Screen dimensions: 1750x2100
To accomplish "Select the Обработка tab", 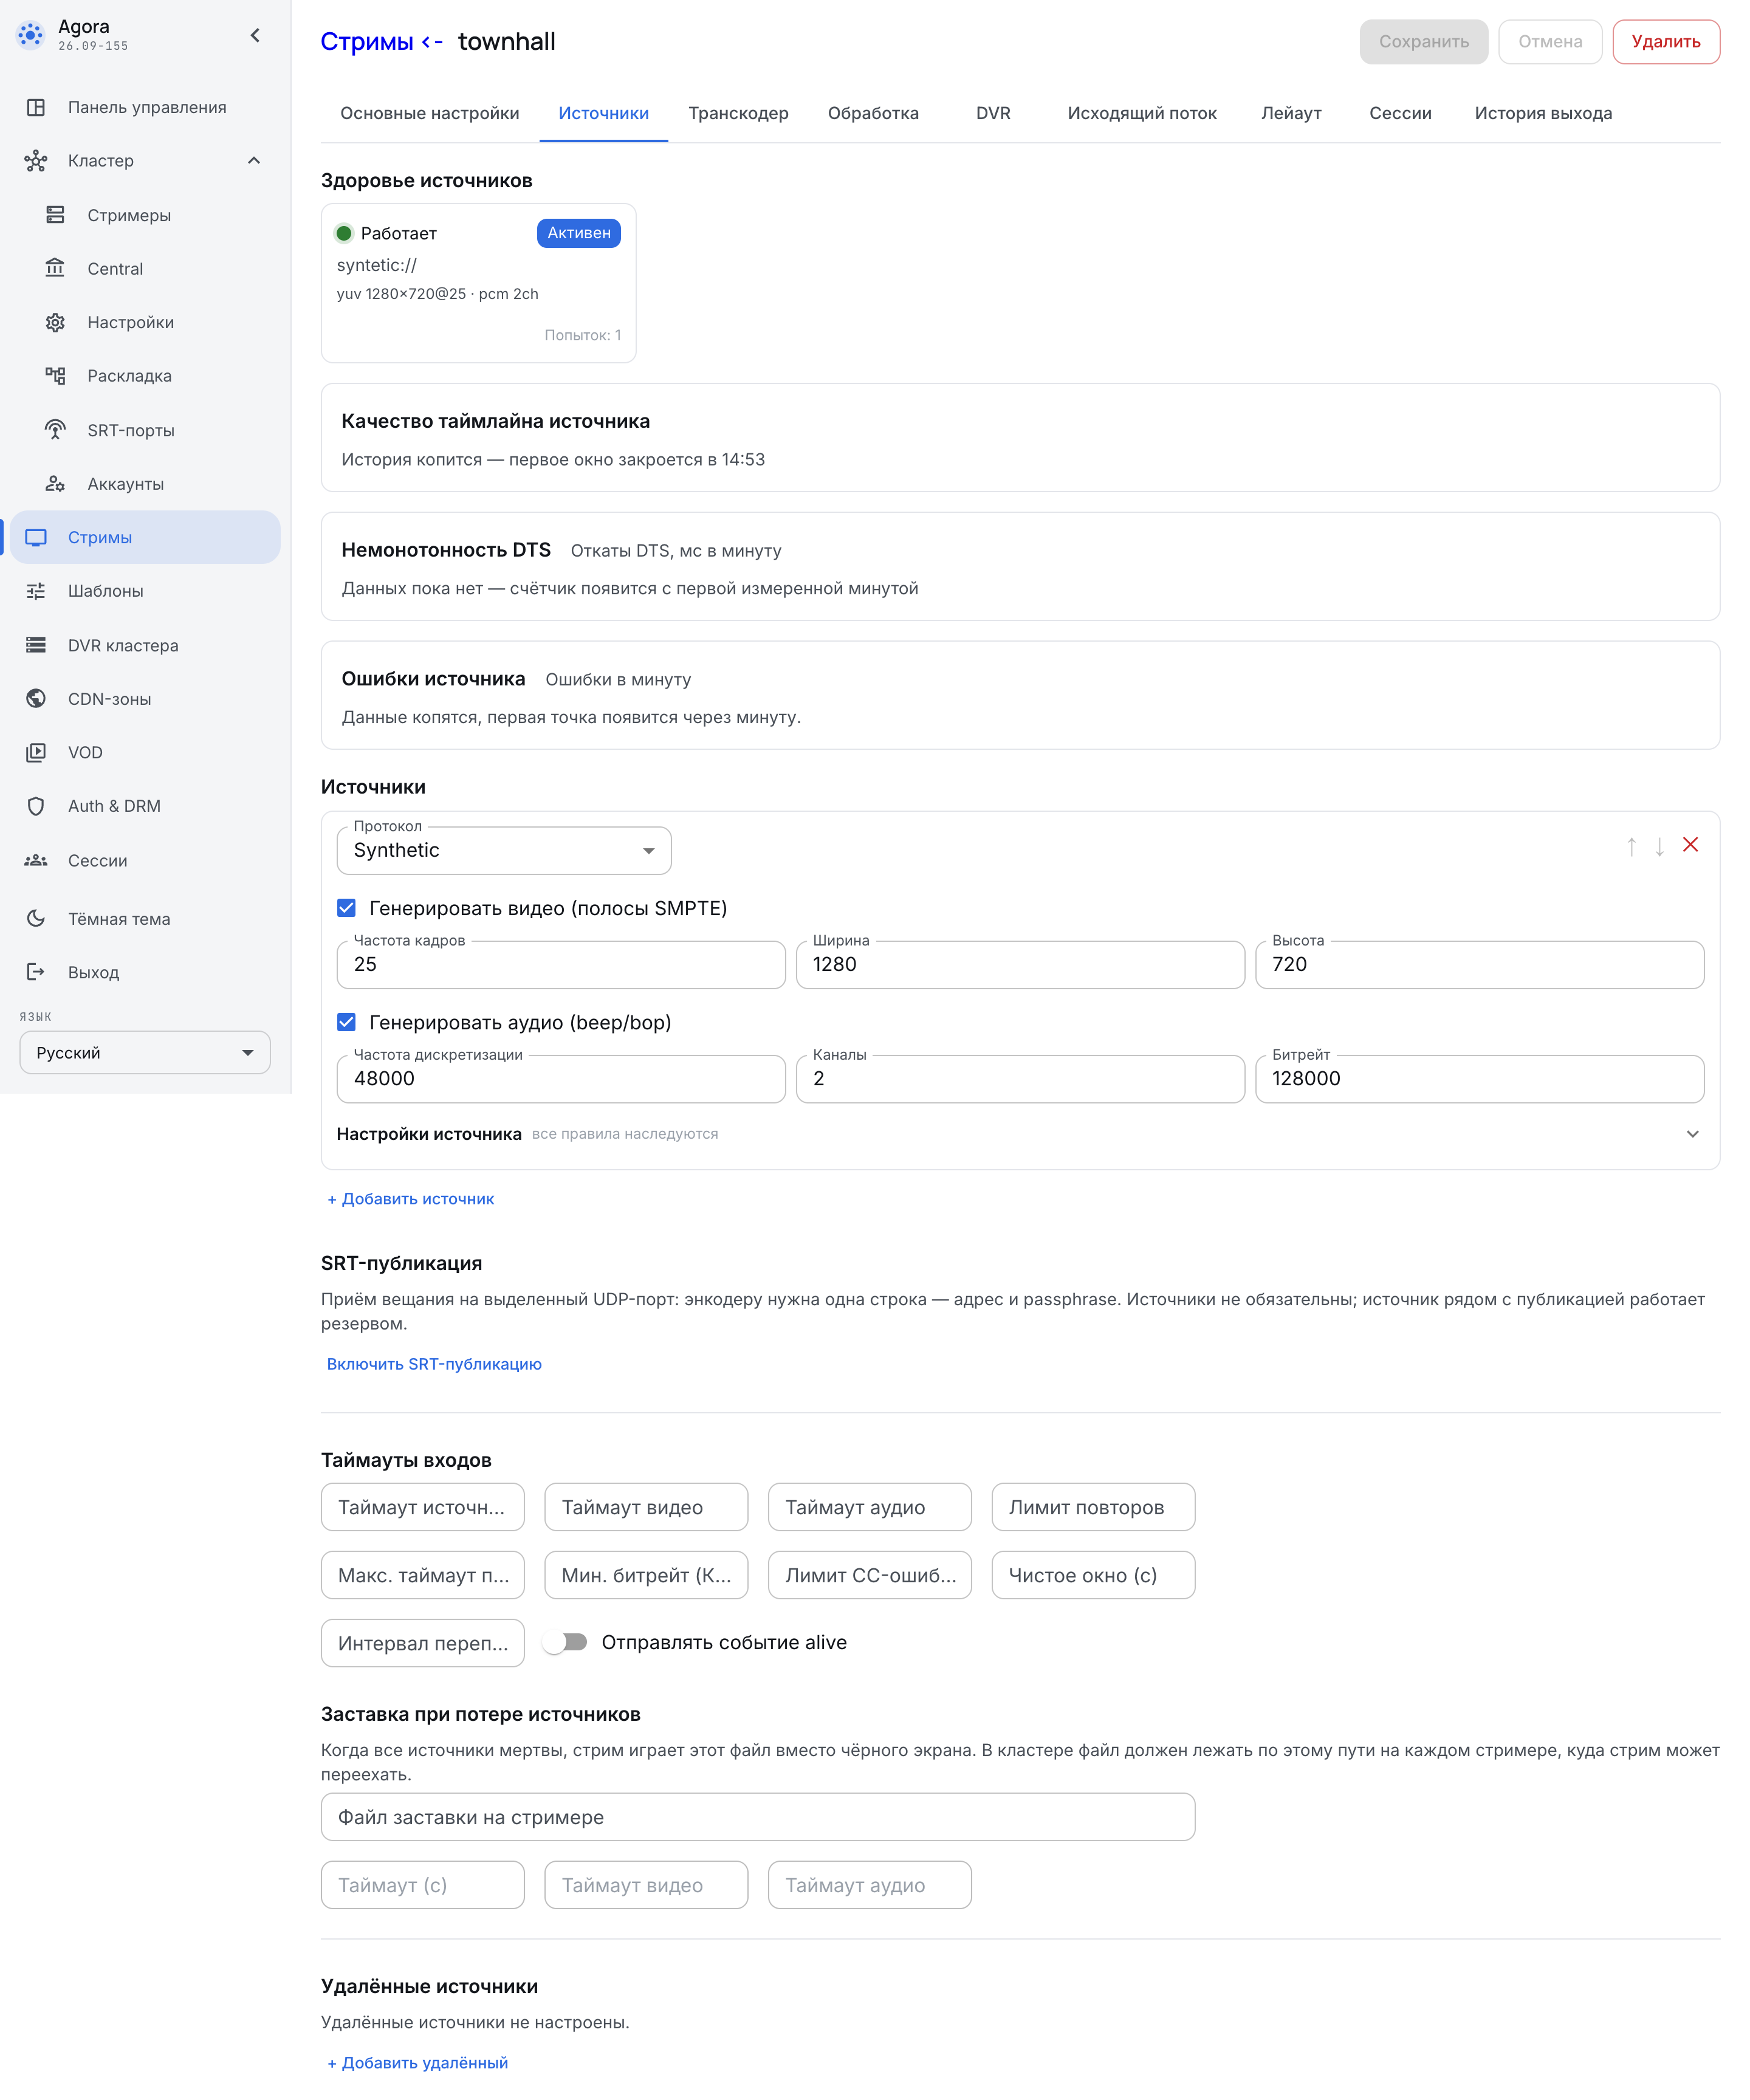I will tap(873, 113).
